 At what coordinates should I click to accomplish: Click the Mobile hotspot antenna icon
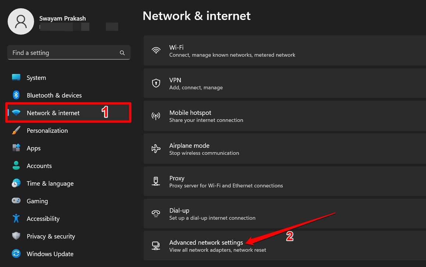click(156, 116)
